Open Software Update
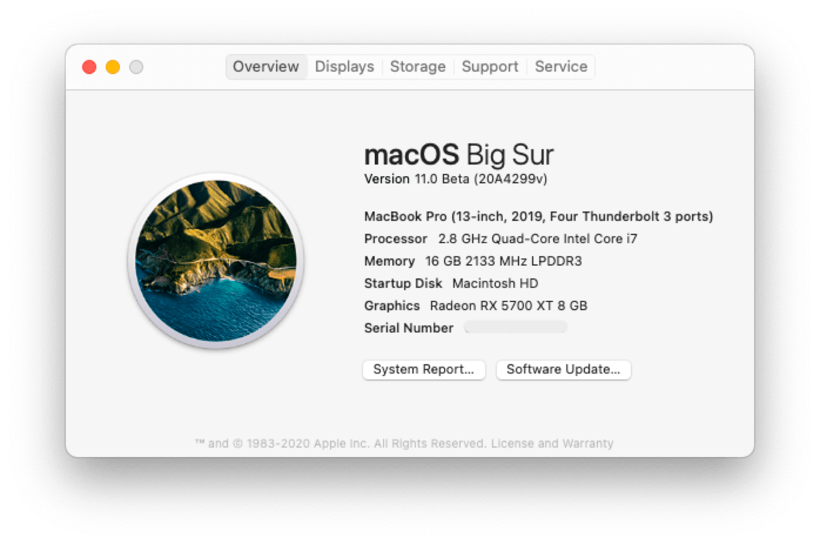Viewport: 821px width, 544px height. click(563, 370)
